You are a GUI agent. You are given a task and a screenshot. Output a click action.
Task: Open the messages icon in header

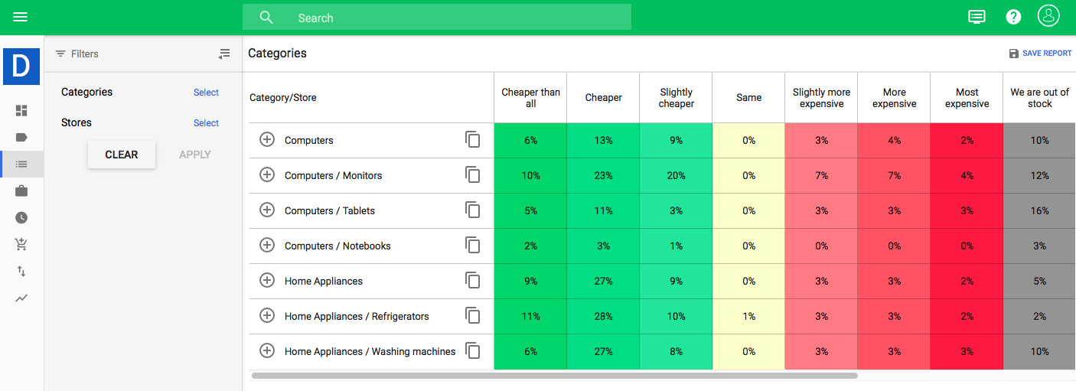tap(977, 17)
